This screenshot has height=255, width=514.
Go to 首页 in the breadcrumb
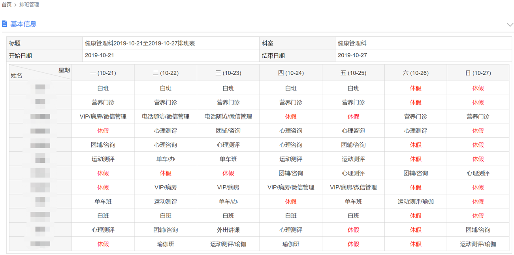click(7, 5)
